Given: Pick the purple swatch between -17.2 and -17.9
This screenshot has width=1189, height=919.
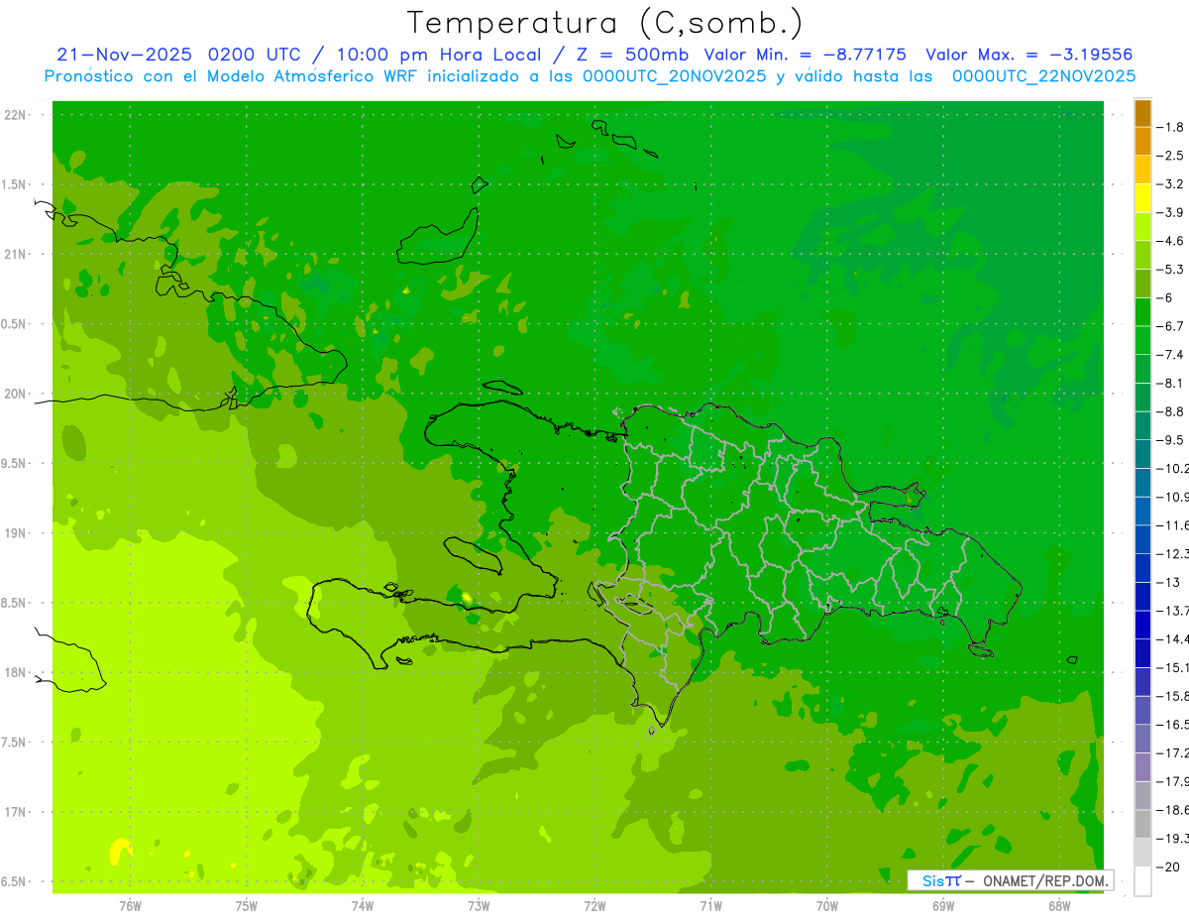Looking at the screenshot, I should 1142,767.
